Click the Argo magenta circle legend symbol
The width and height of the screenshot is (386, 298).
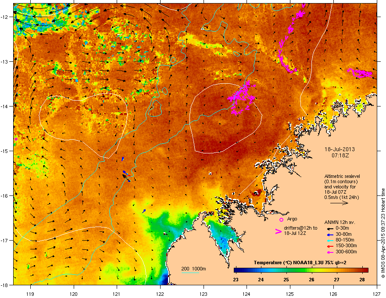[281, 220]
